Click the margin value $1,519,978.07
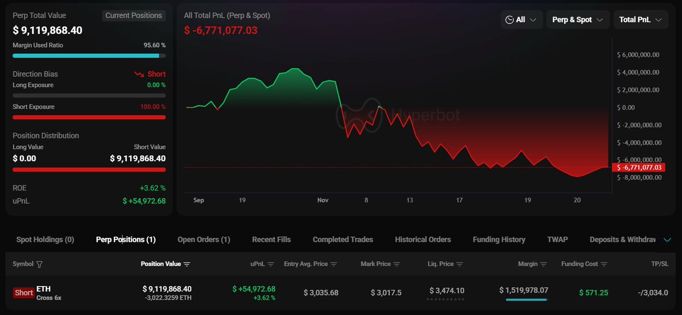 [x=524, y=290]
